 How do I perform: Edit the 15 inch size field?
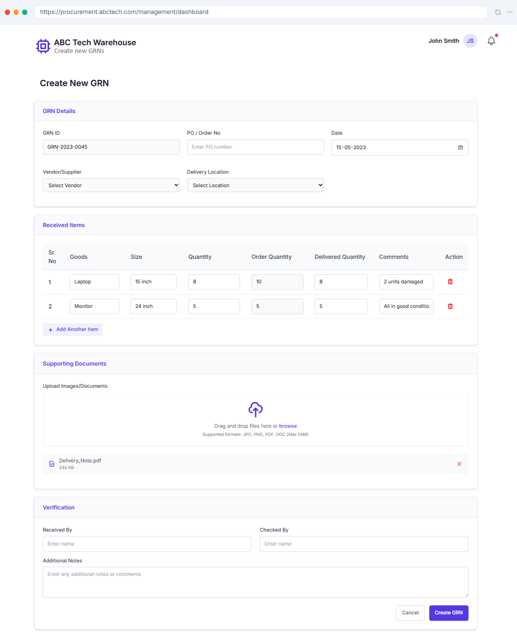click(x=154, y=282)
